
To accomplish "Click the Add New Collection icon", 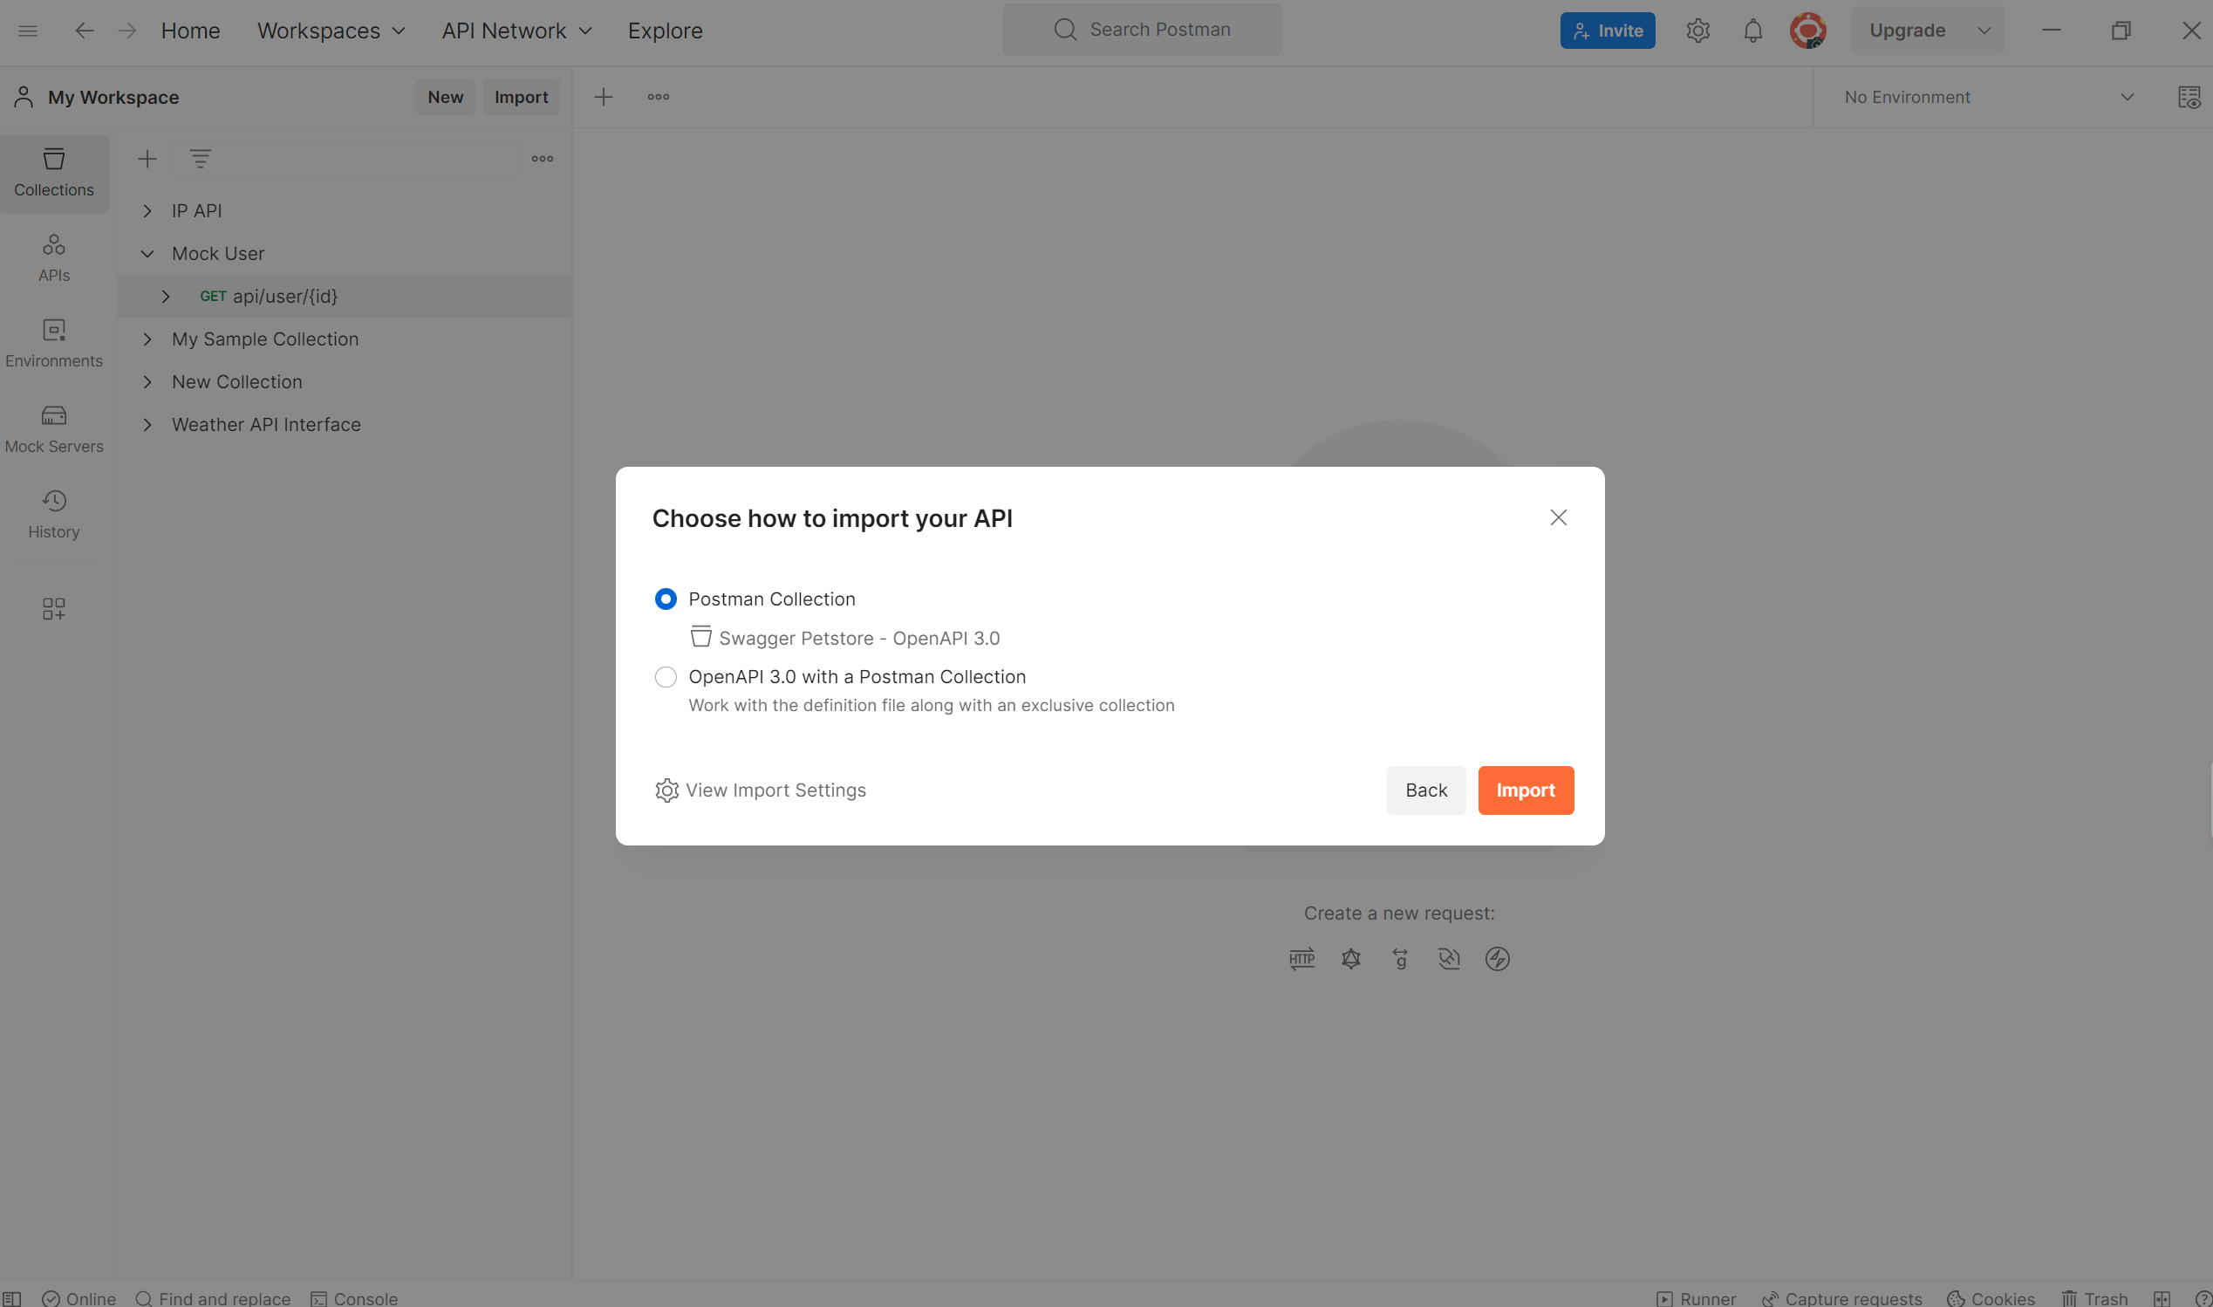I will pos(147,159).
